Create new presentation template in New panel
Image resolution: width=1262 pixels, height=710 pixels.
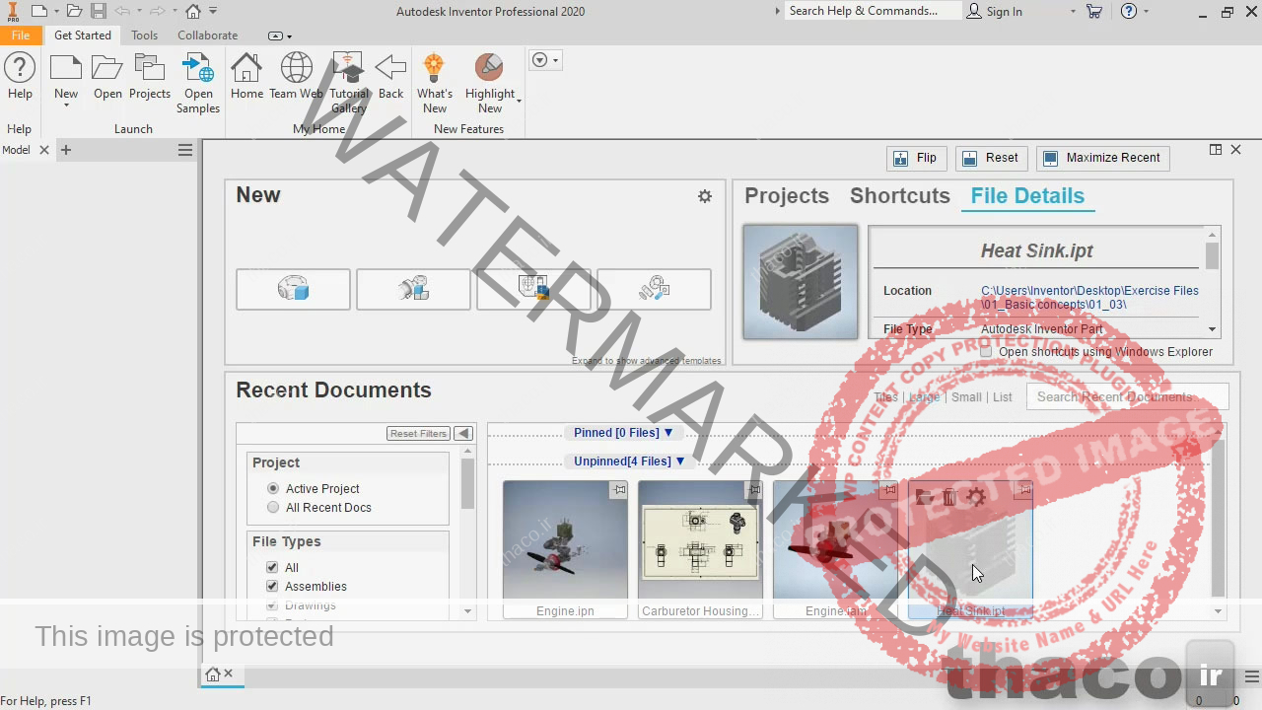click(x=654, y=289)
